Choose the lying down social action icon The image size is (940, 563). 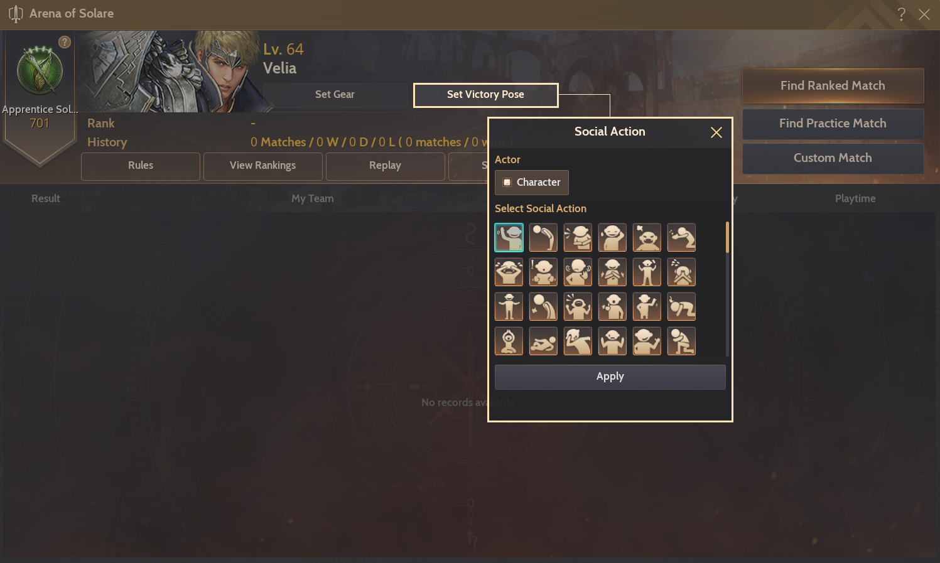[x=543, y=341]
